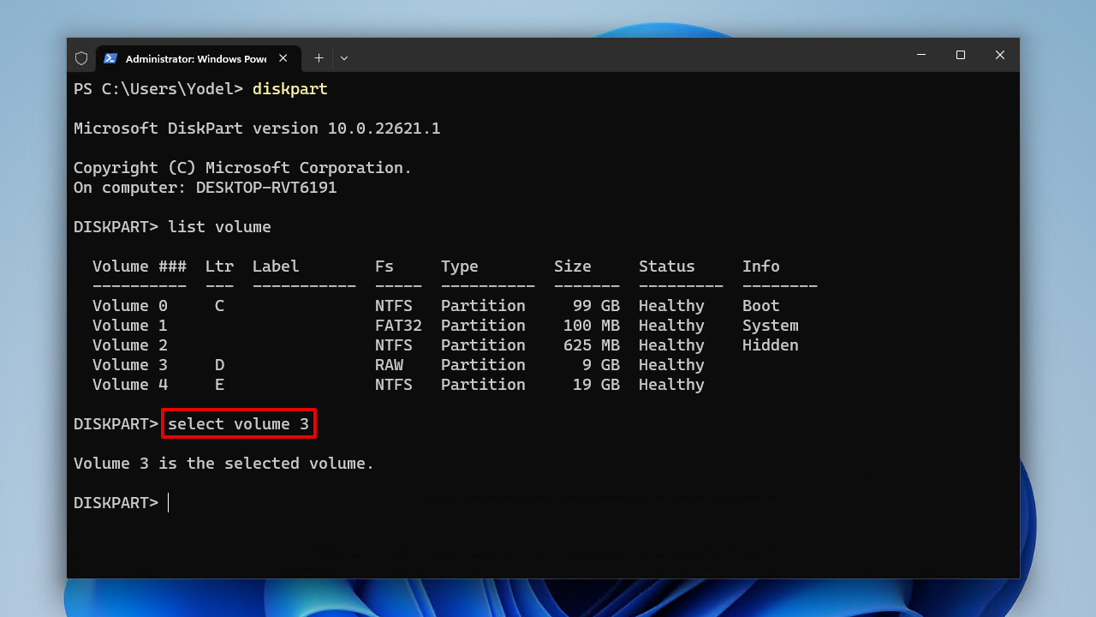This screenshot has width=1096, height=617.
Task: Click 'RAW' file system of Volume 3
Action: [389, 365]
